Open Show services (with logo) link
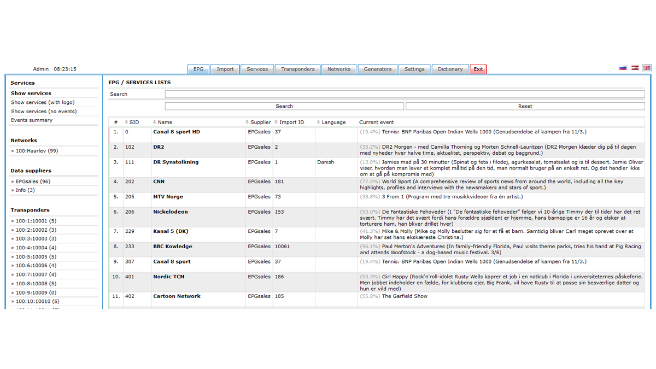 click(x=43, y=102)
